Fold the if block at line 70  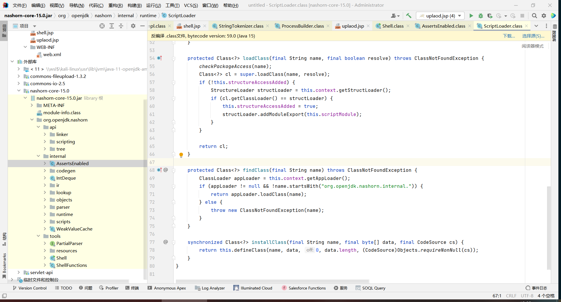pyautogui.click(x=174, y=186)
